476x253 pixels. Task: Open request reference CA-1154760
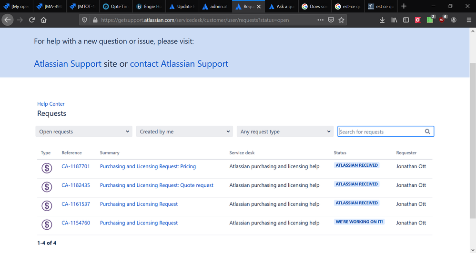76,223
